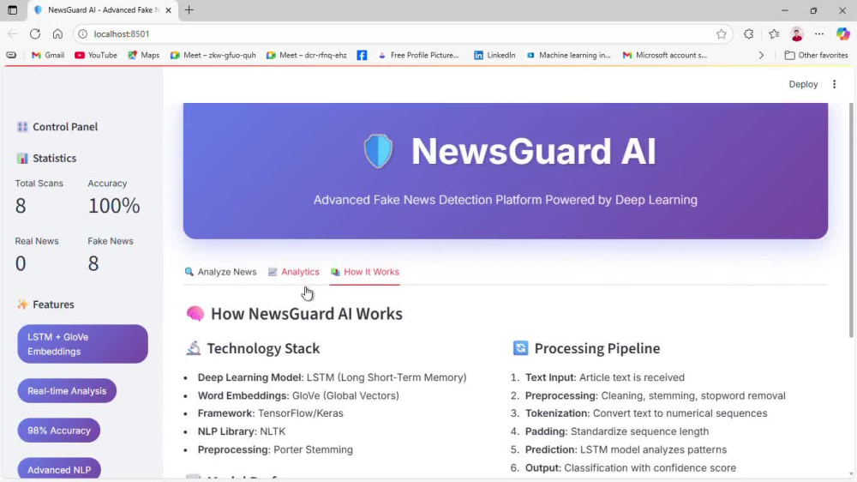
Task: Select the How It Works tab
Action: pyautogui.click(x=365, y=272)
